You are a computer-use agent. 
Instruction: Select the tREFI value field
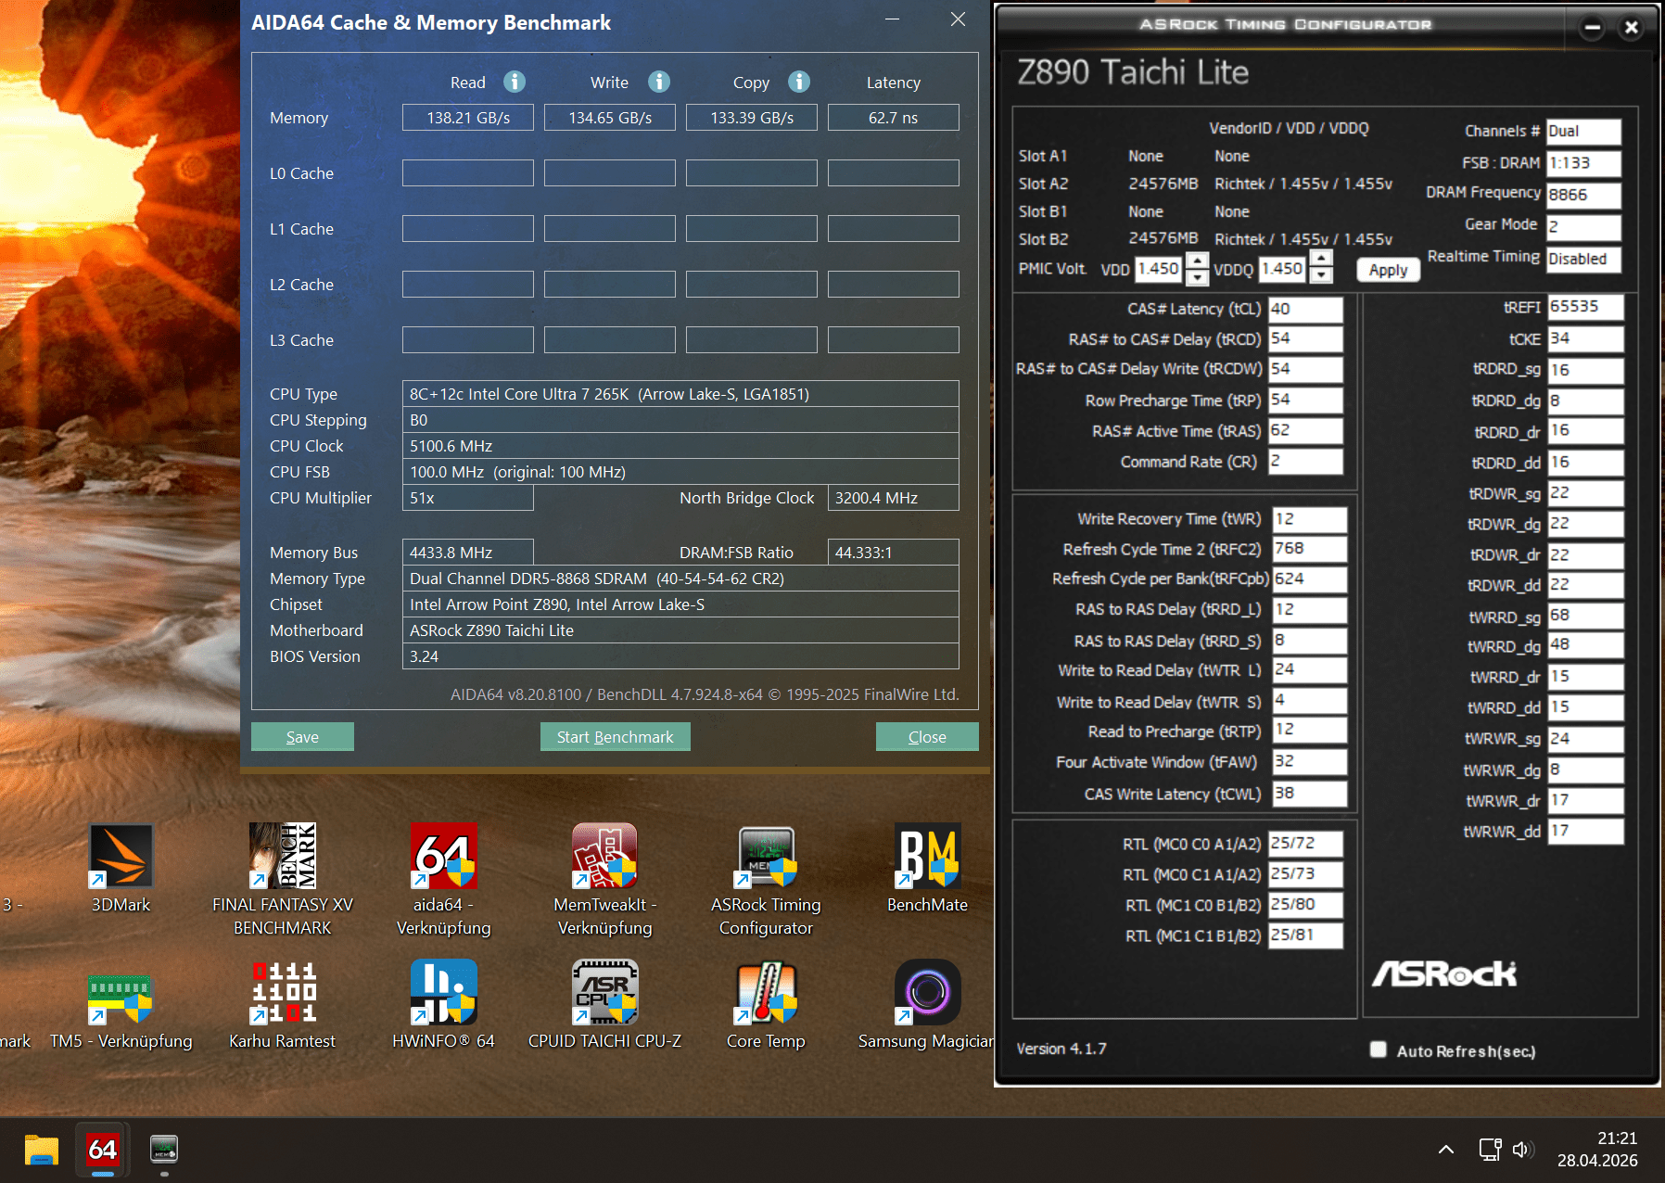coord(1585,307)
